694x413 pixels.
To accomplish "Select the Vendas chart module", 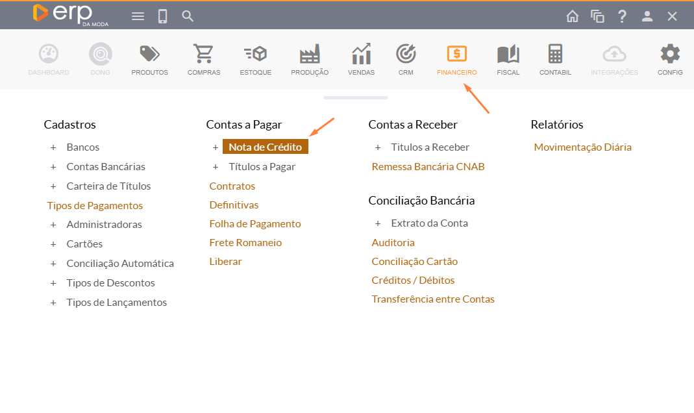I will coord(361,55).
